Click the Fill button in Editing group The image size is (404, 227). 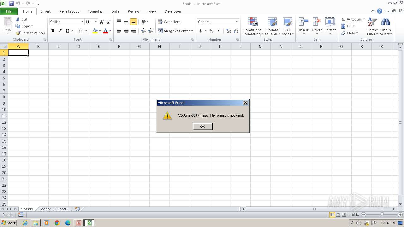click(x=348, y=26)
